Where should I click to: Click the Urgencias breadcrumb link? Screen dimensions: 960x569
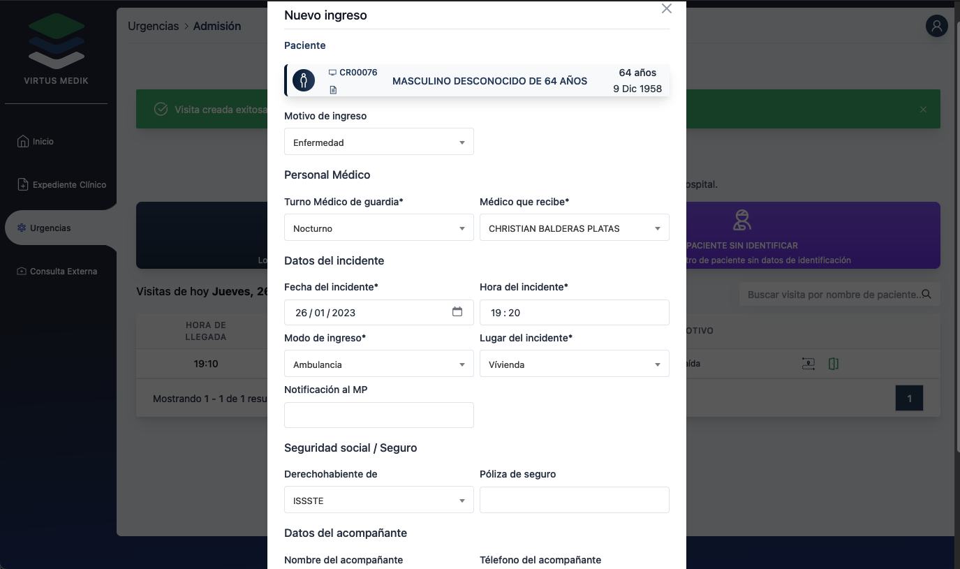153,27
